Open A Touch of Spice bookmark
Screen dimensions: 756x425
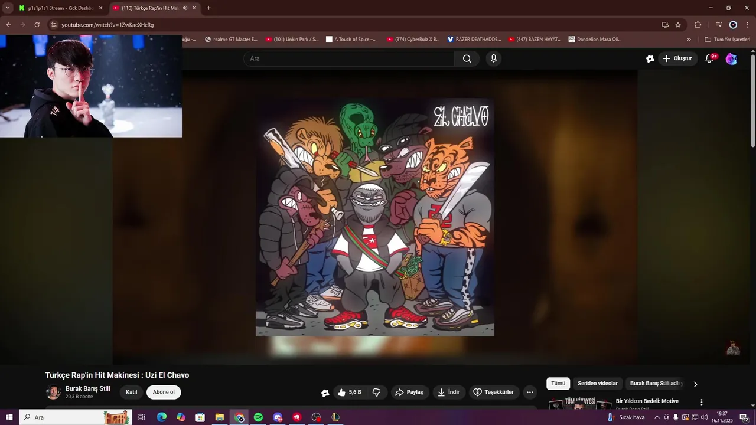coord(351,40)
